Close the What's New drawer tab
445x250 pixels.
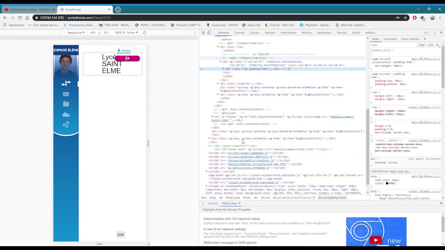point(239,203)
